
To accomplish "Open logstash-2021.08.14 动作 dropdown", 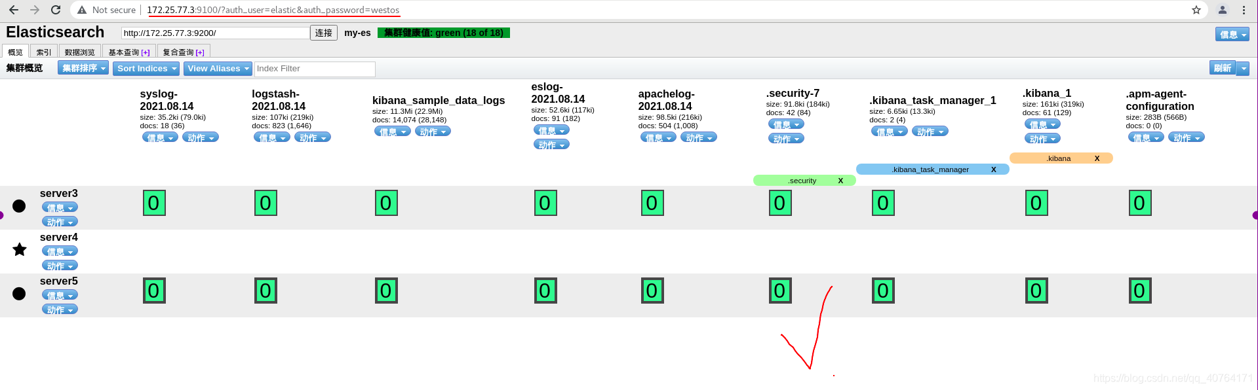I will [313, 137].
